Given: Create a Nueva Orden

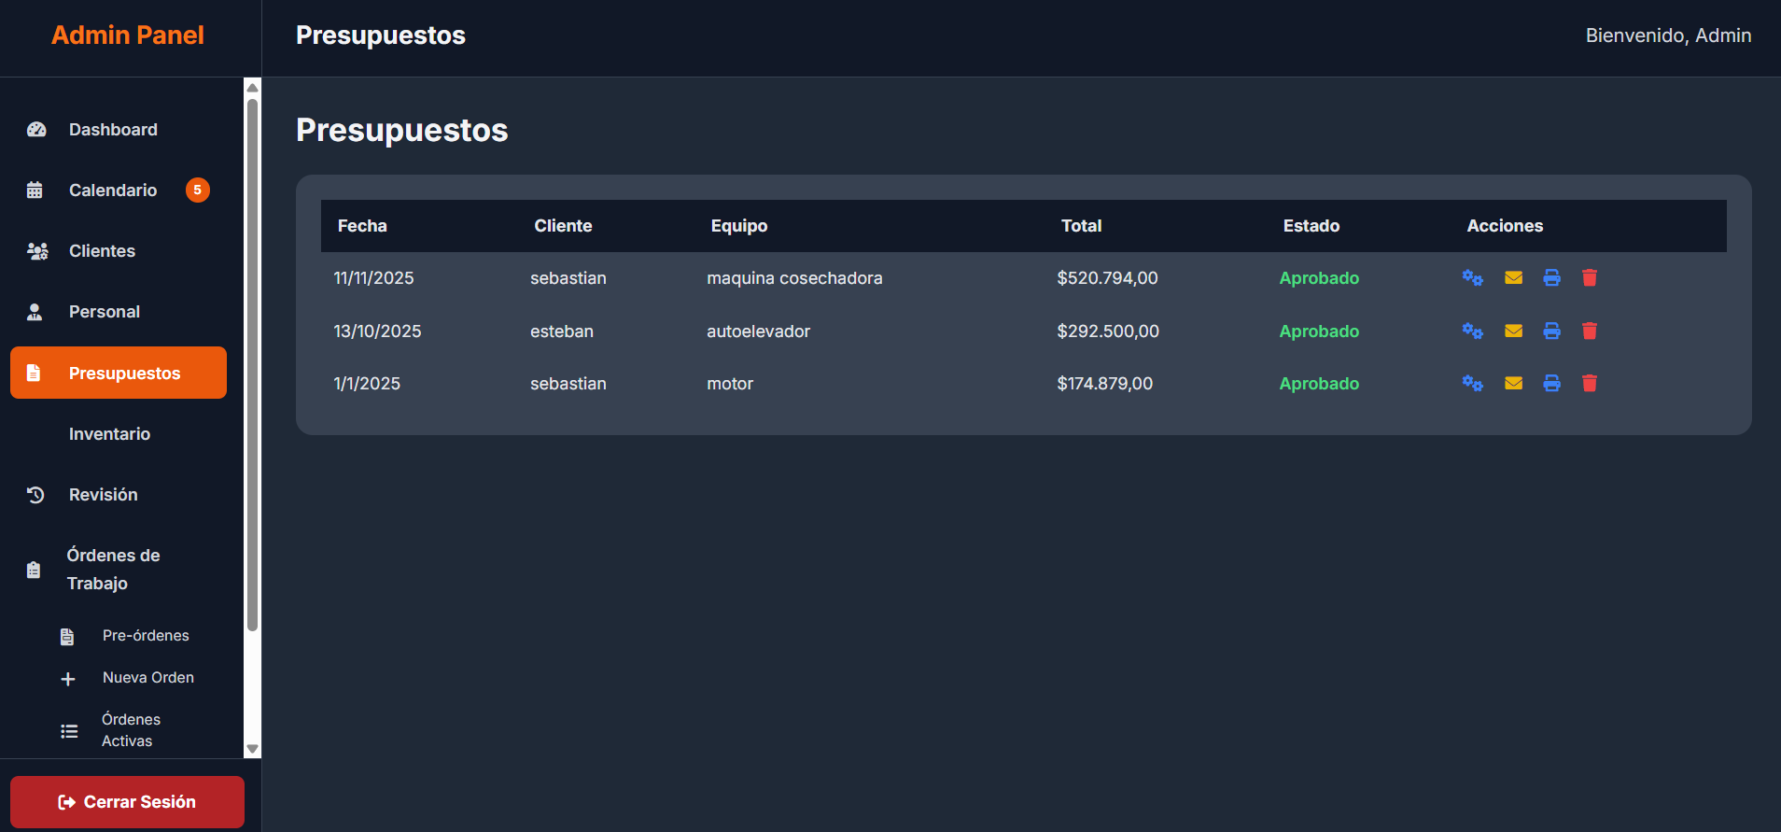Looking at the screenshot, I should (x=147, y=678).
